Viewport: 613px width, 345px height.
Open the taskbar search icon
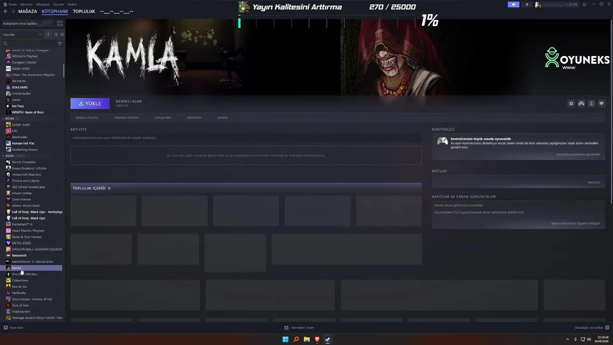[296, 339]
